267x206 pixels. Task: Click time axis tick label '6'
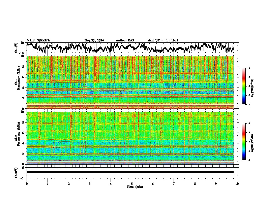click(153, 184)
